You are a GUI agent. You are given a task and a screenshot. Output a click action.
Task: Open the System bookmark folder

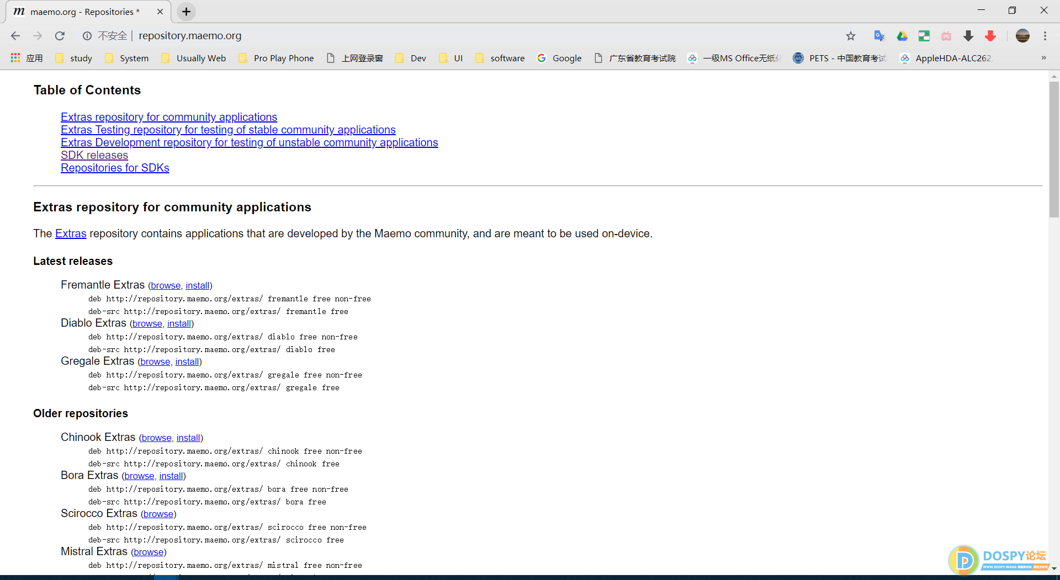click(x=127, y=58)
